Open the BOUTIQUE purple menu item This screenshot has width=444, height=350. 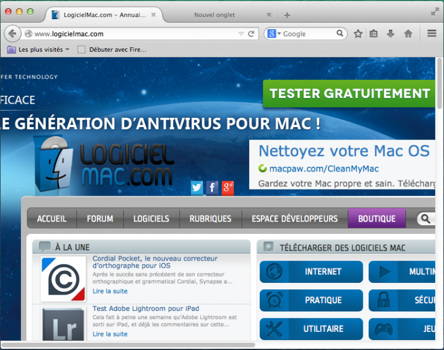(377, 218)
